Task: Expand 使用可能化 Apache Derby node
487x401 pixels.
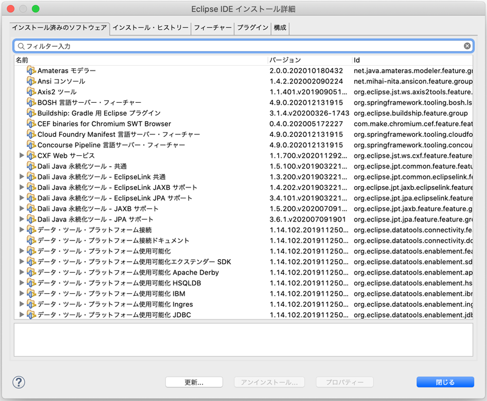Action: (22, 272)
